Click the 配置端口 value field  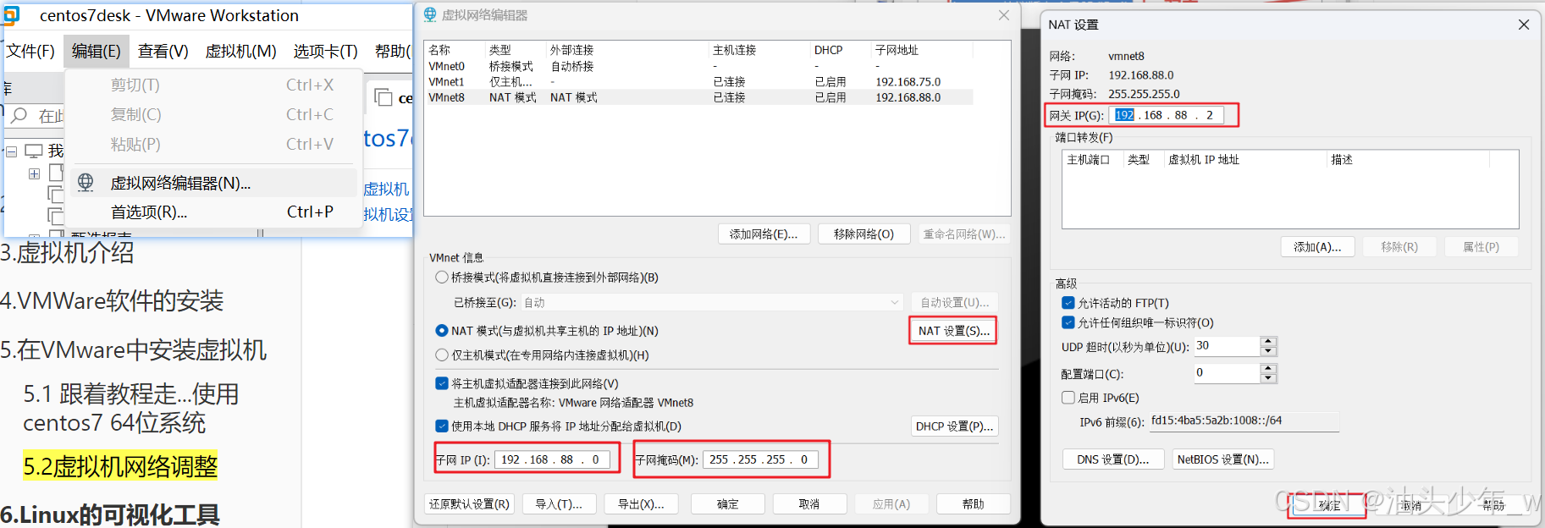click(1227, 373)
